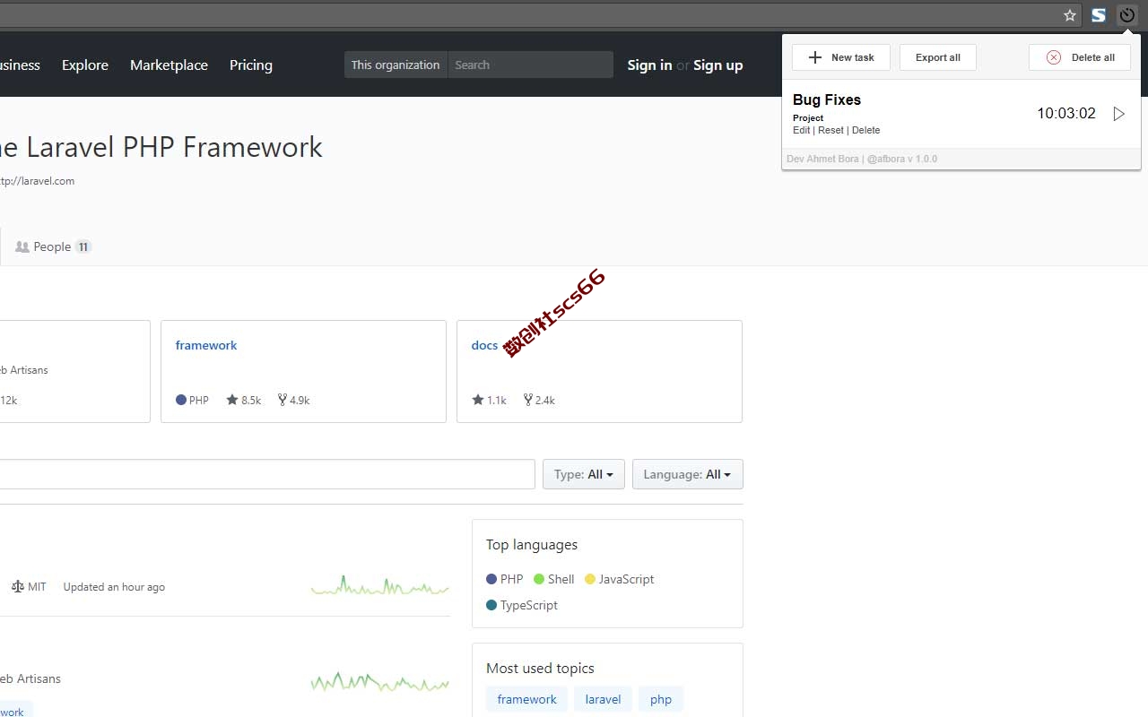1148x717 pixels.
Task: View the docs repository's 1.1k stars
Action: [x=490, y=400]
